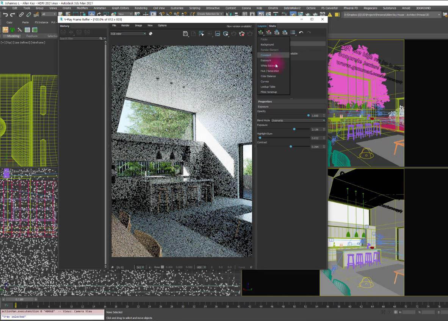Click the create layer icon in Layers panel

tap(261, 33)
